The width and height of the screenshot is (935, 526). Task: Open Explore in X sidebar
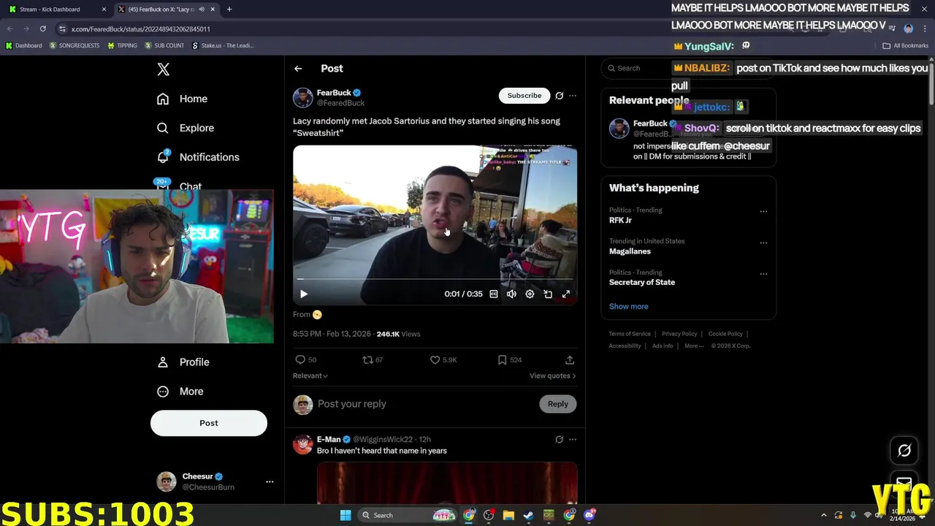click(x=186, y=128)
